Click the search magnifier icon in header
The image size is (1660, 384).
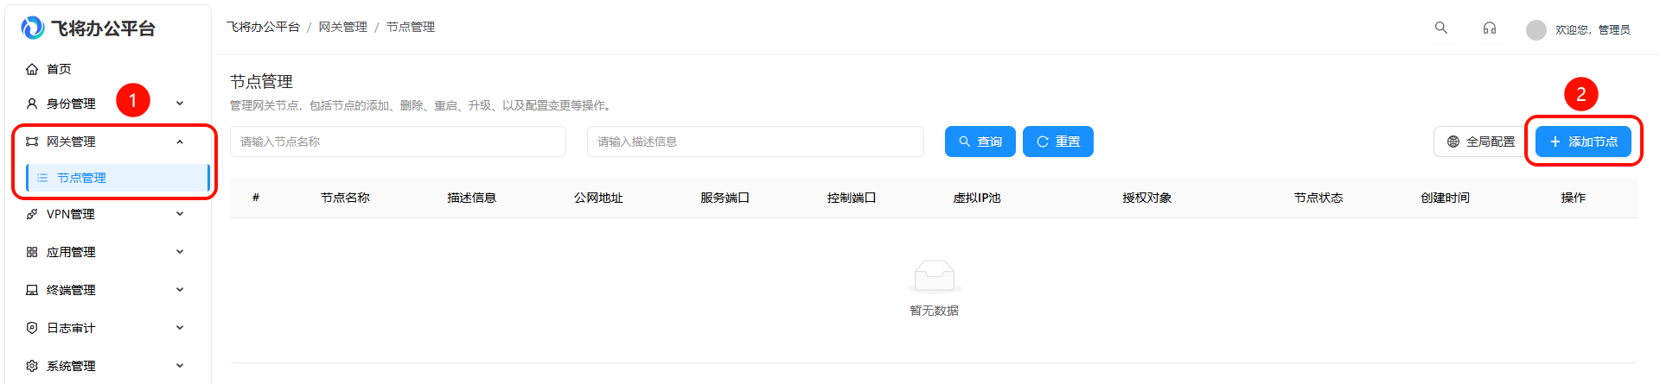1440,28
